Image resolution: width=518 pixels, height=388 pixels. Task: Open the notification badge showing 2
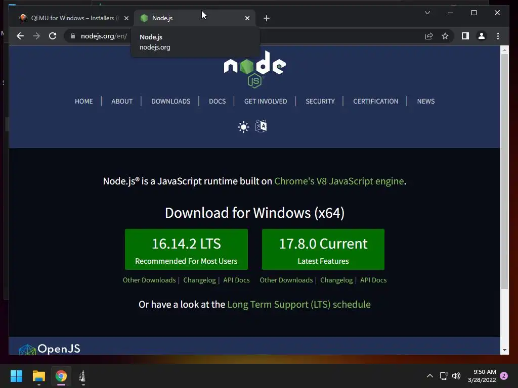tap(504, 376)
